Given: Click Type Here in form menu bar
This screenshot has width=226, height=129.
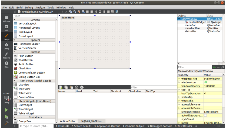Looking at the screenshot, I should coord(68,18).
